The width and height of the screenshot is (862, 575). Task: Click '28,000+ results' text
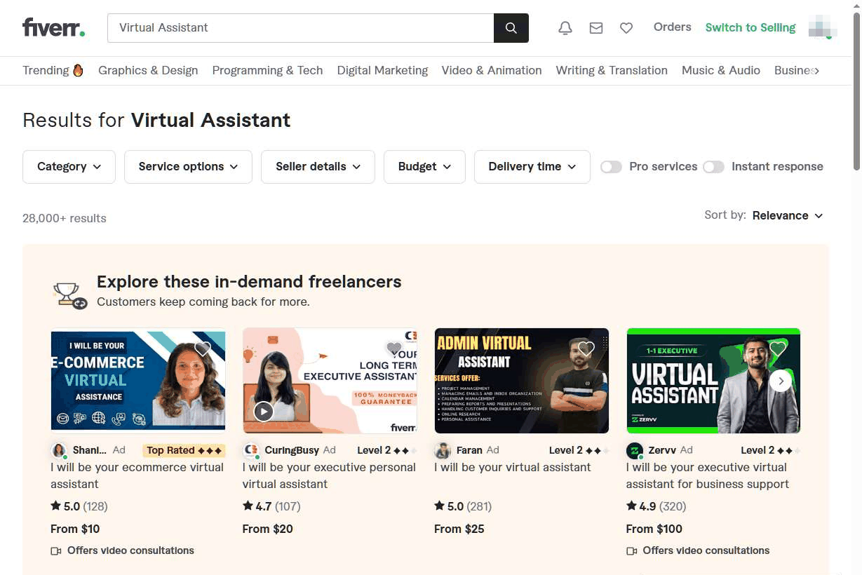(x=65, y=218)
